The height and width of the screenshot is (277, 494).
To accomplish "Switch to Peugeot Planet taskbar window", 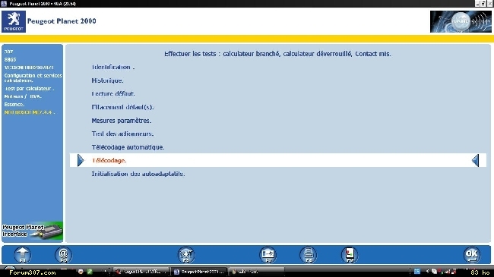I will tap(199, 272).
